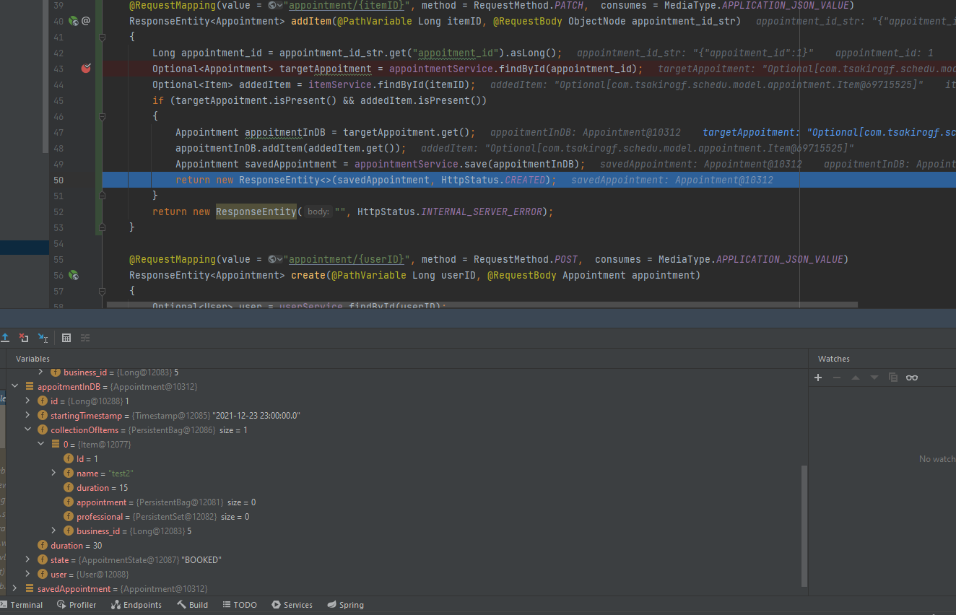Open the Endpoints tool window tab
This screenshot has height=615, width=956.
136,605
